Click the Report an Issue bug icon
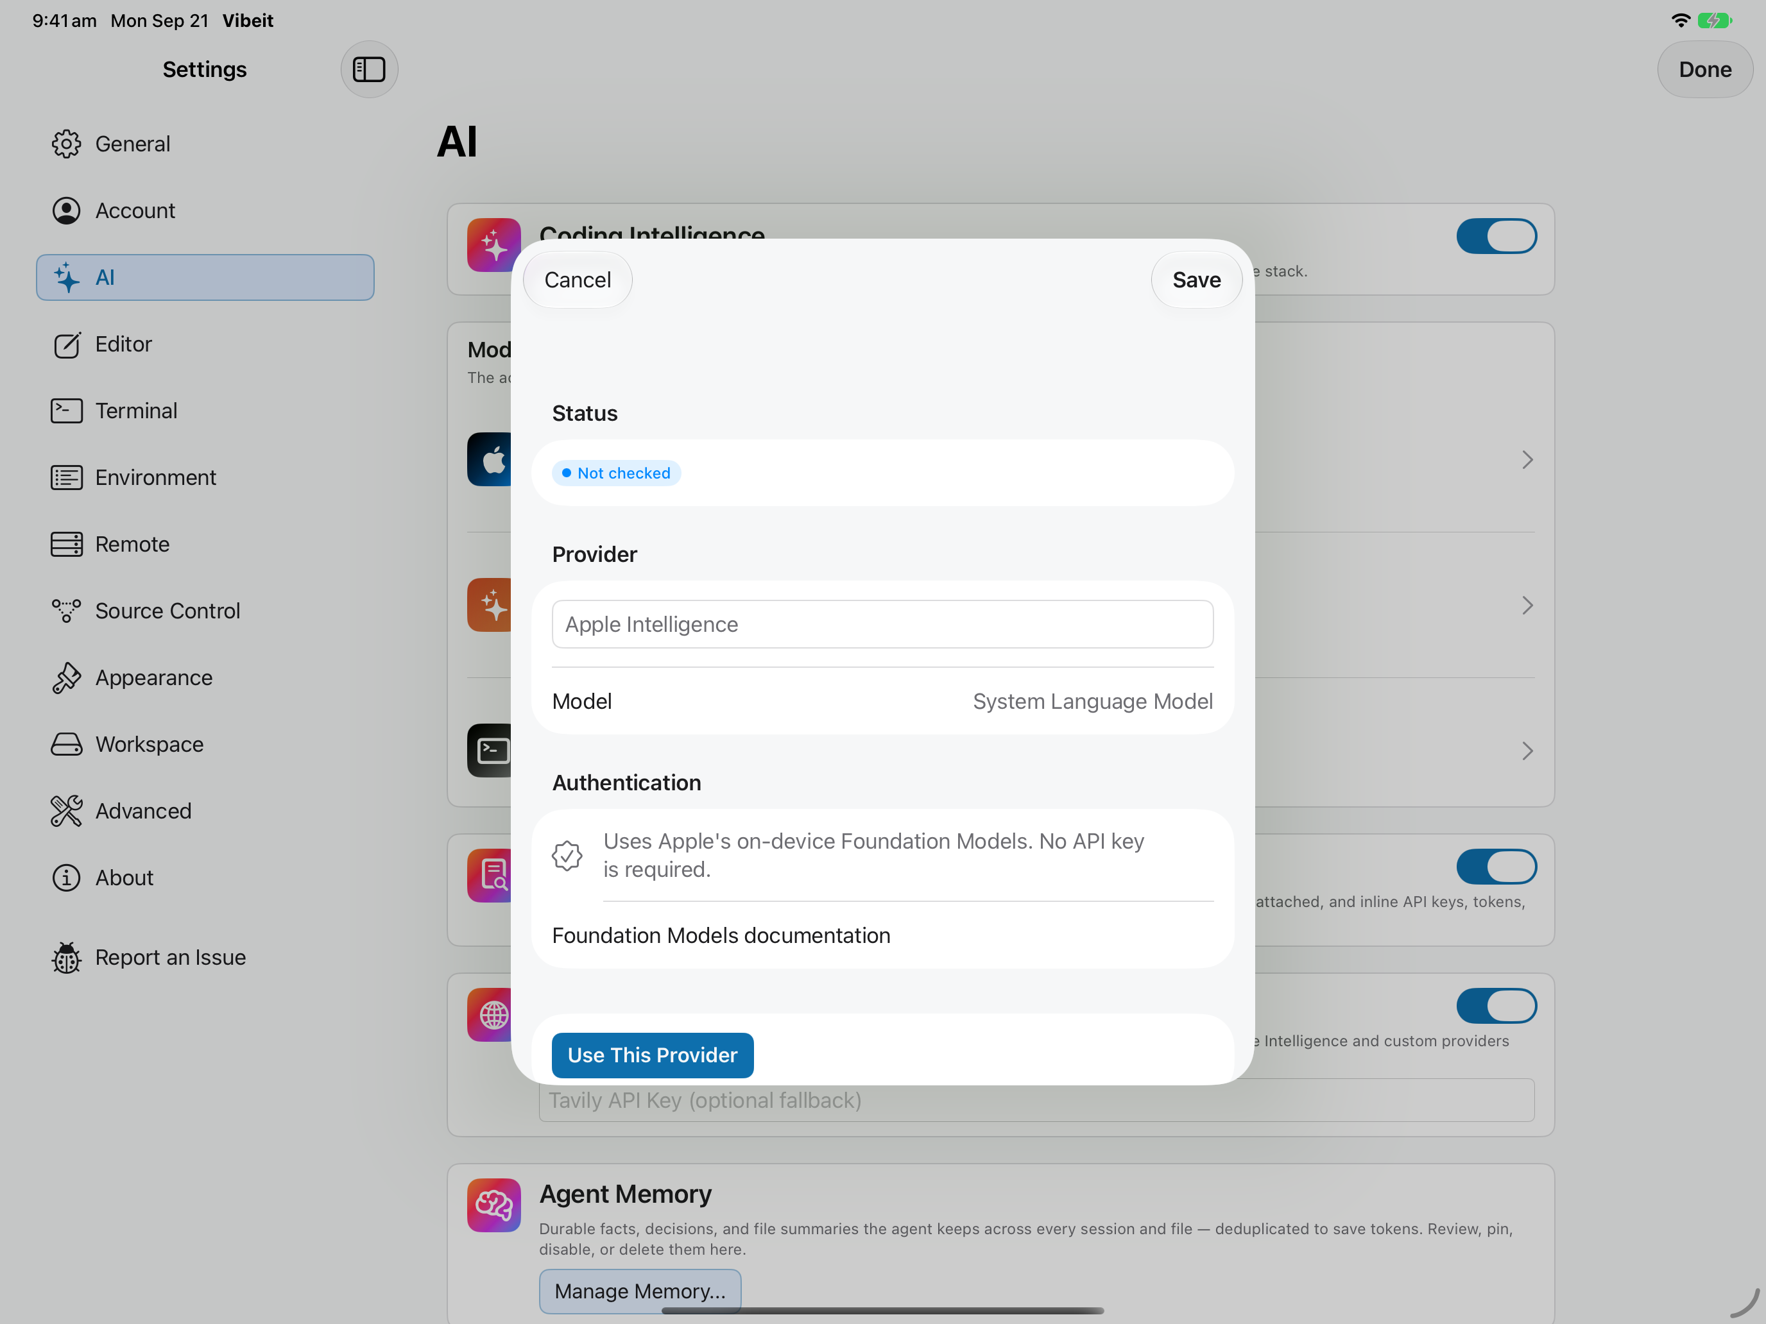The image size is (1766, 1324). click(66, 958)
